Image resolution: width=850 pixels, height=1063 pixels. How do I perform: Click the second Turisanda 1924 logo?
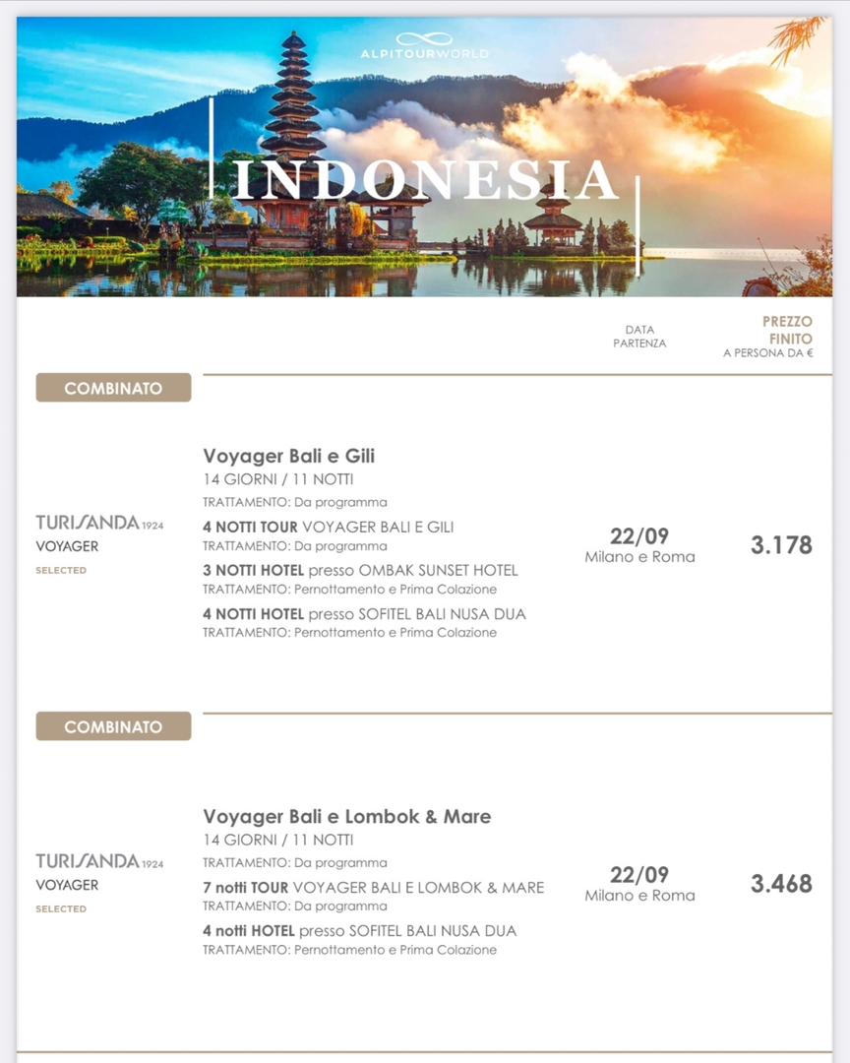pos(99,861)
